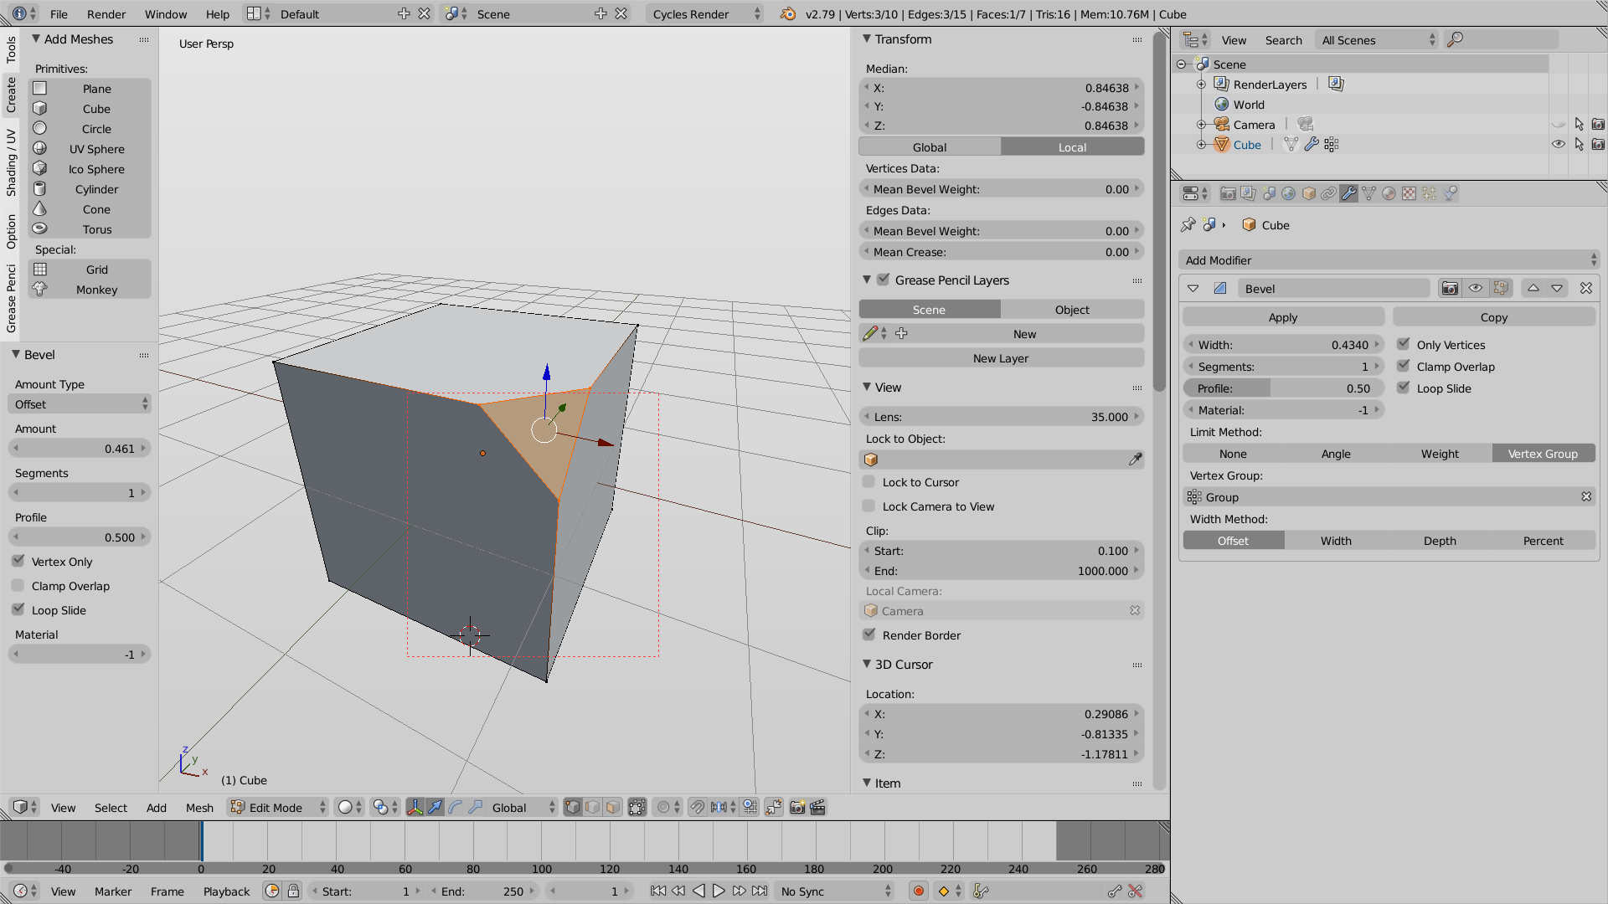
Task: Toggle Only Vertices in Bevel modifier
Action: click(x=1404, y=344)
